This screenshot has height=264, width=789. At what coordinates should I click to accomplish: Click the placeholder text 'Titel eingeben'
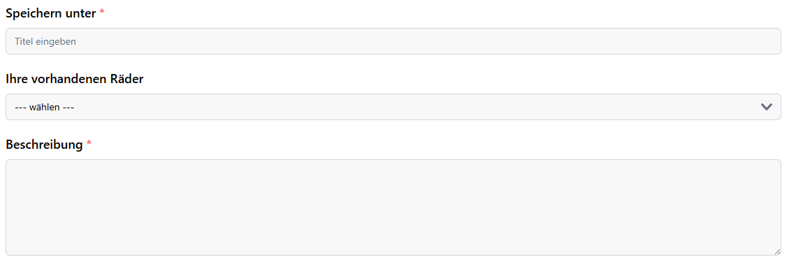[x=45, y=42]
